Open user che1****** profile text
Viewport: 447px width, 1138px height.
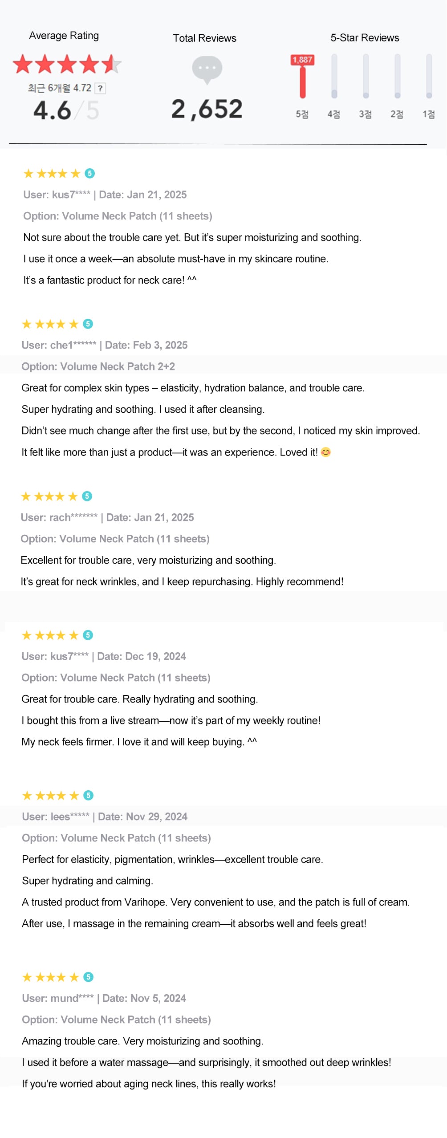pyautogui.click(x=59, y=345)
